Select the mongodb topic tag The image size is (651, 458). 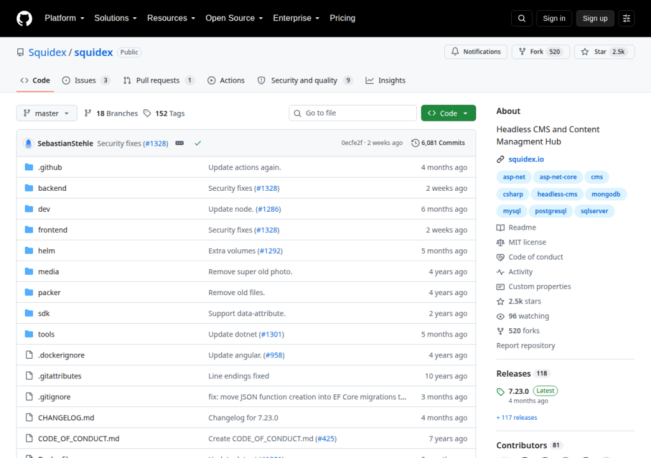click(606, 194)
